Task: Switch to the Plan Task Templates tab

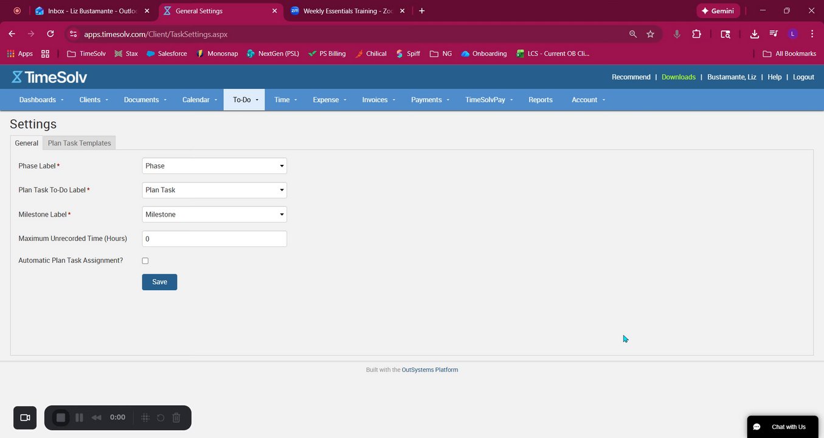Action: (x=79, y=143)
